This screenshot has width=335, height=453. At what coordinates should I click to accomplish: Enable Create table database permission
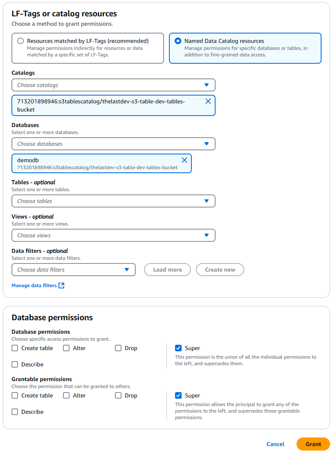click(14, 348)
